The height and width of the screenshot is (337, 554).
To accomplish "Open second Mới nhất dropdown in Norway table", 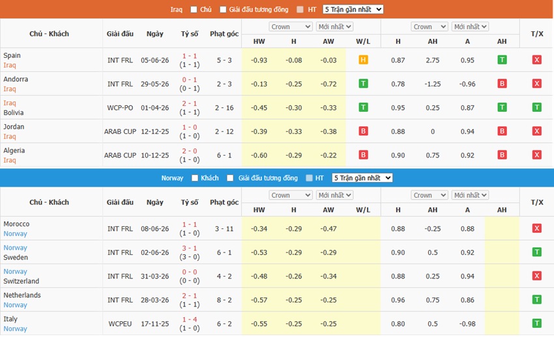I will point(471,195).
